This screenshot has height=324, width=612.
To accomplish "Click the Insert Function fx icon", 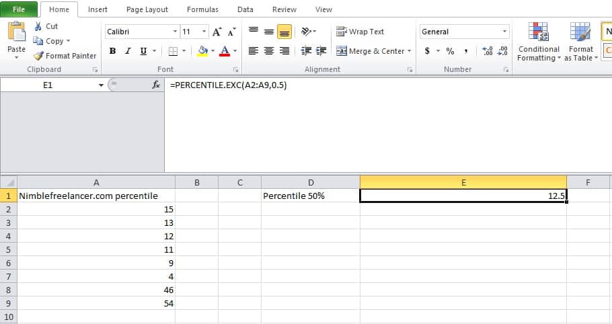I will 156,85.
